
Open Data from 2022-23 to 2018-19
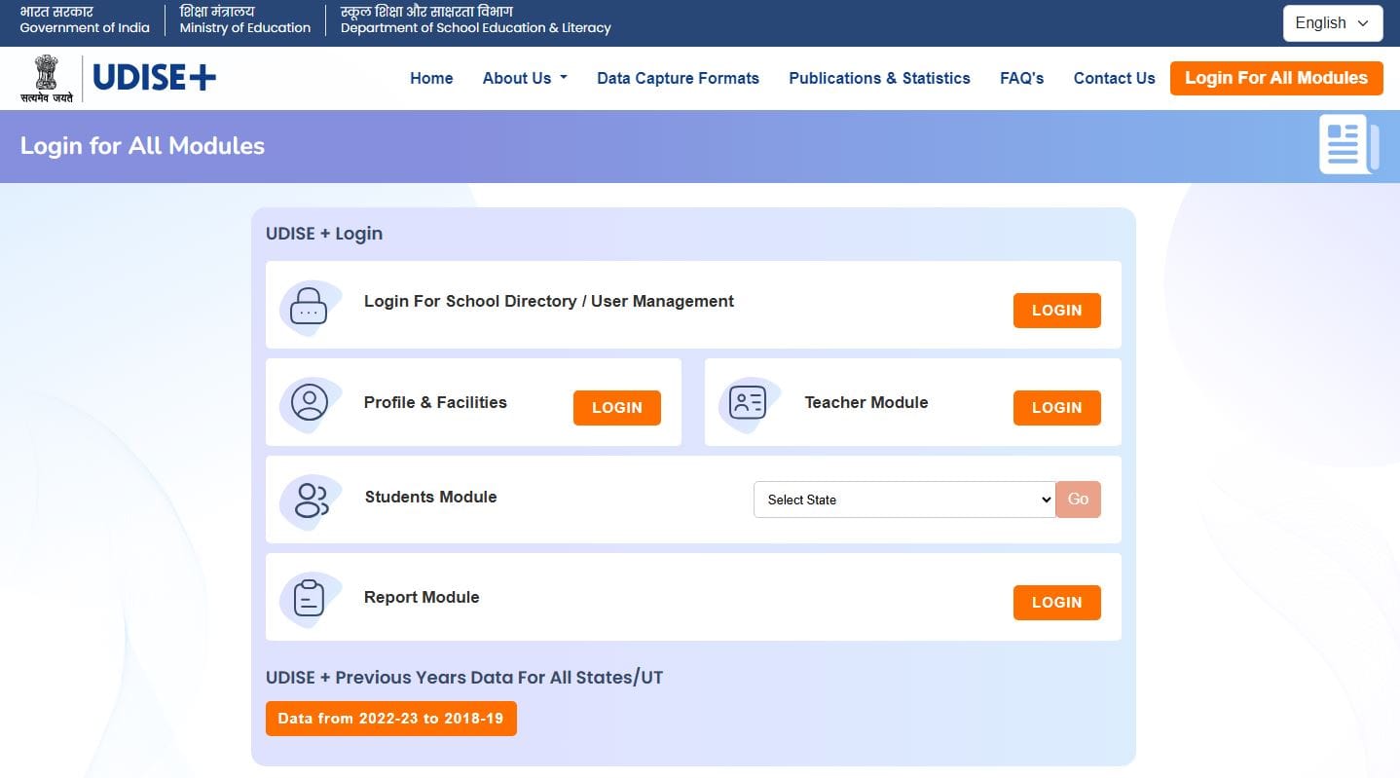click(390, 719)
